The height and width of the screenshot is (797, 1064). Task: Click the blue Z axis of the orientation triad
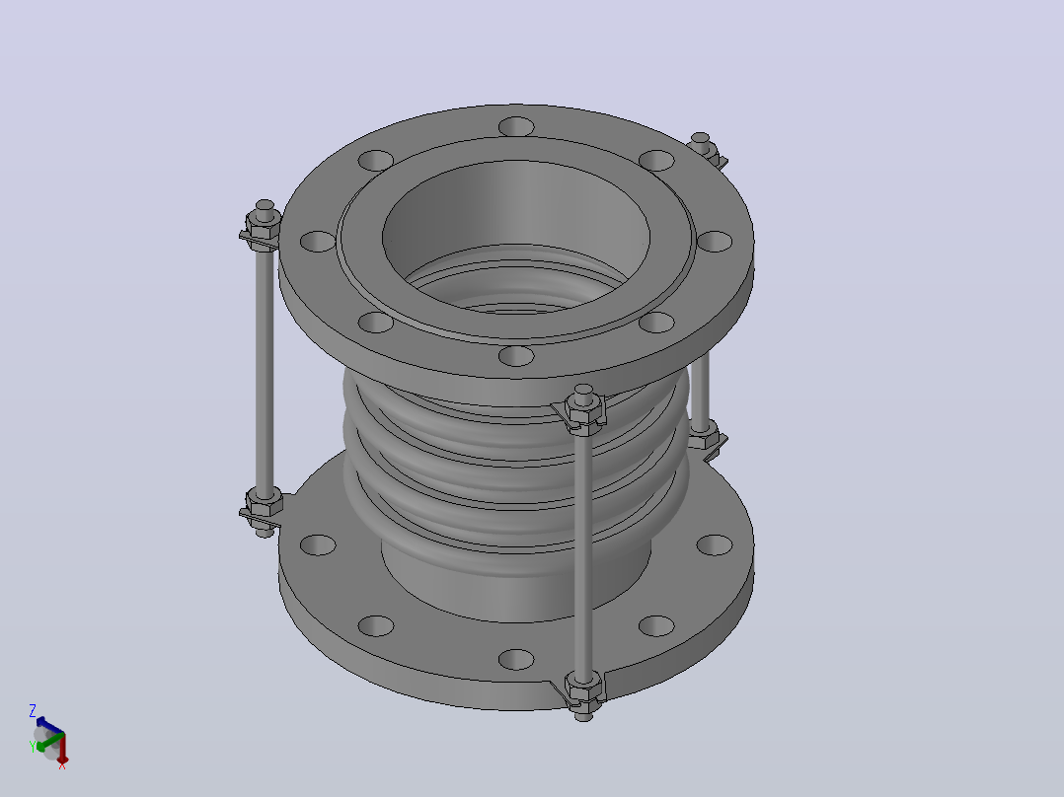49,724
